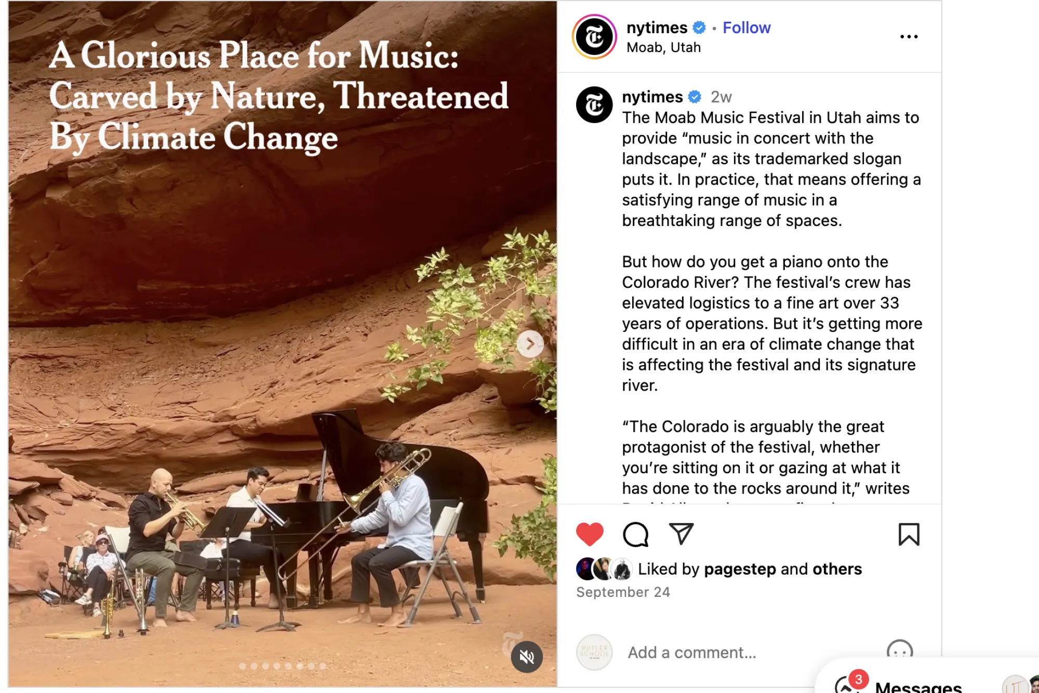Save post with bookmark icon
The width and height of the screenshot is (1039, 693).
(909, 534)
